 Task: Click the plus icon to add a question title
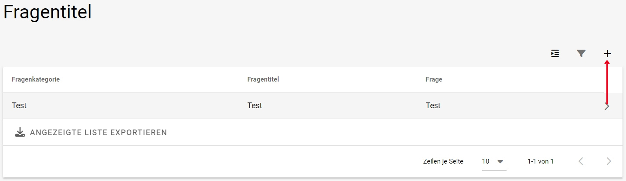tap(607, 54)
